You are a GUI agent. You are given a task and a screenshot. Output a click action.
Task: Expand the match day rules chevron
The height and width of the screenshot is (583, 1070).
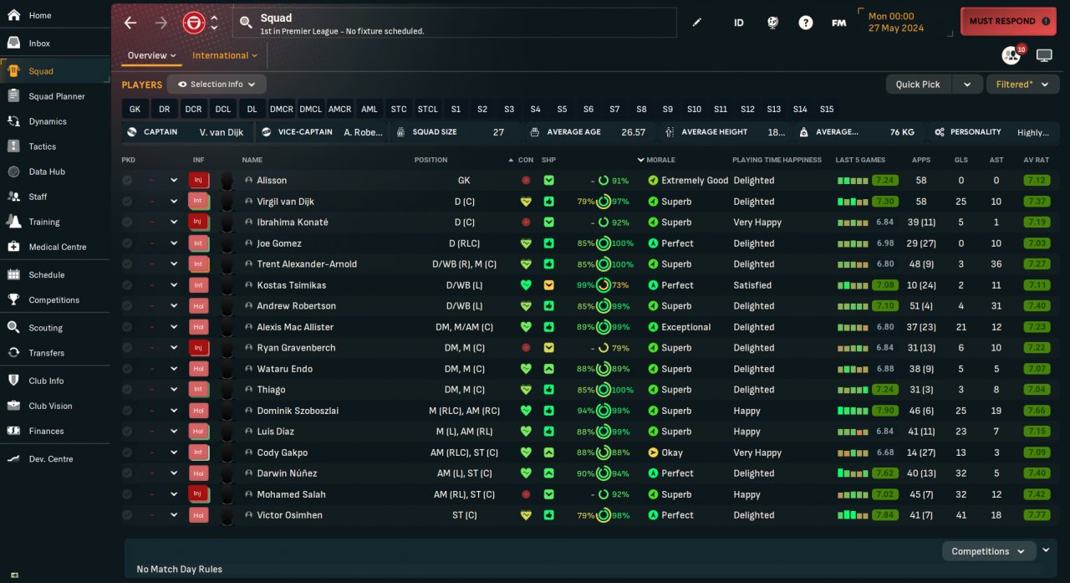[x=1046, y=550]
